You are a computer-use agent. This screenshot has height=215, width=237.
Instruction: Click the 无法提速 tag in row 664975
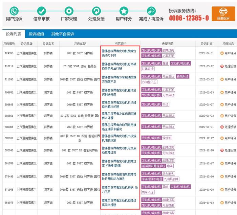(168, 205)
